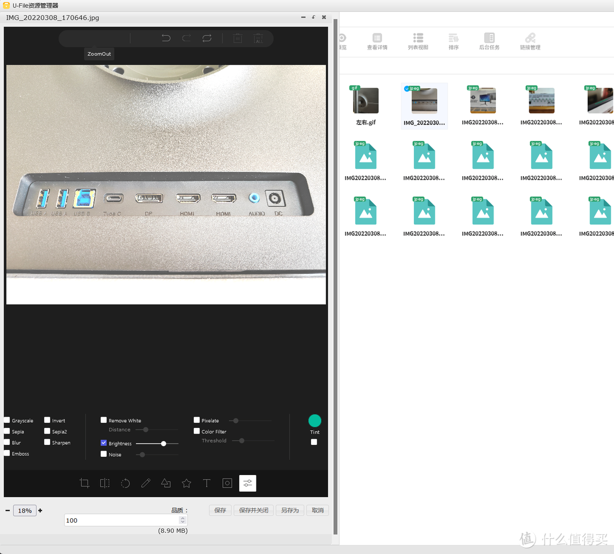
Task: Uncheck the Brightness filter
Action: 104,443
